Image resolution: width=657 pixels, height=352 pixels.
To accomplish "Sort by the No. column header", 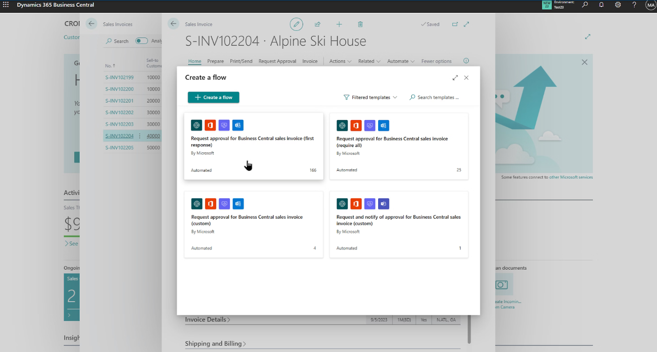I will coord(110,66).
